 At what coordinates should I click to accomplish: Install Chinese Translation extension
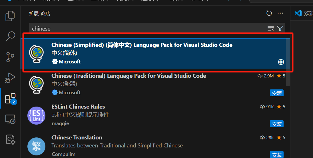[x=277, y=155]
